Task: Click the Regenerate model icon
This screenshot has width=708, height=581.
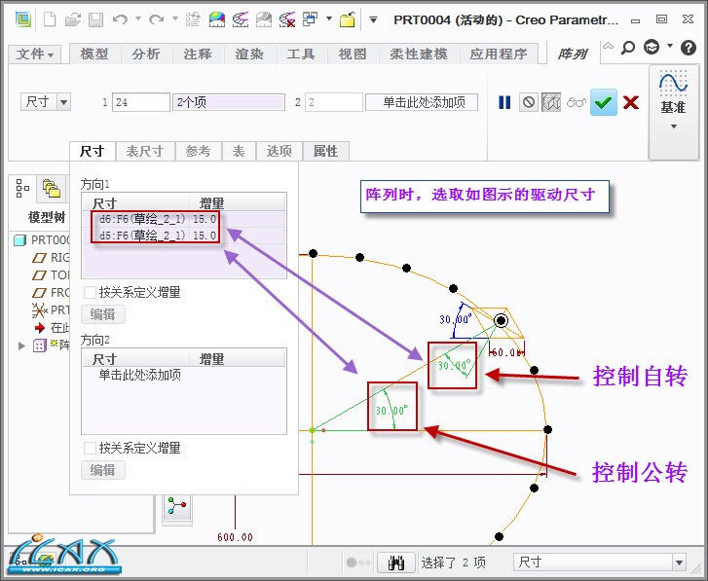Action: 193,19
